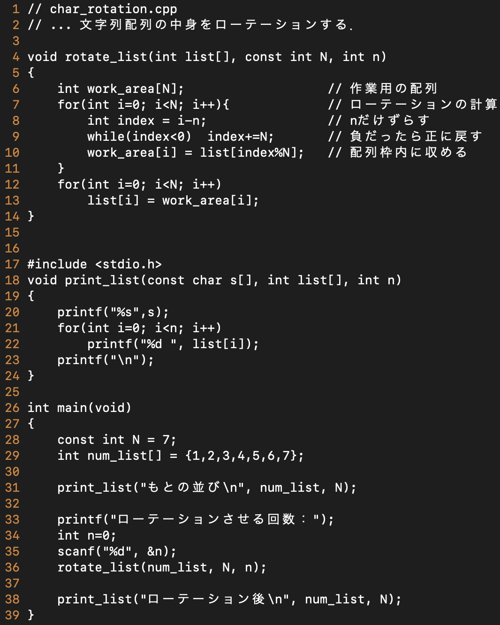The image size is (500, 625).
Task: Click line number 4 in the gutter
Action: coord(16,57)
